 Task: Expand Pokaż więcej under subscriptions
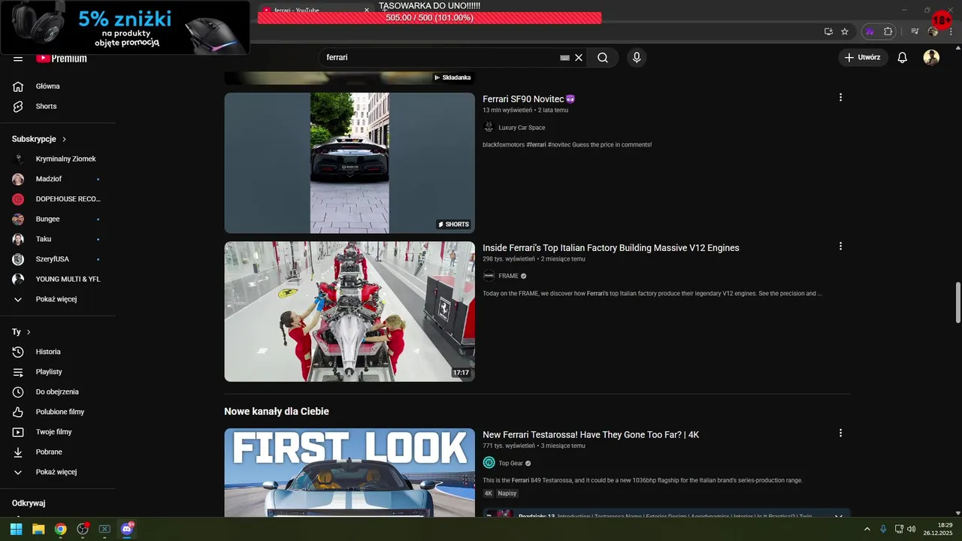click(x=58, y=299)
